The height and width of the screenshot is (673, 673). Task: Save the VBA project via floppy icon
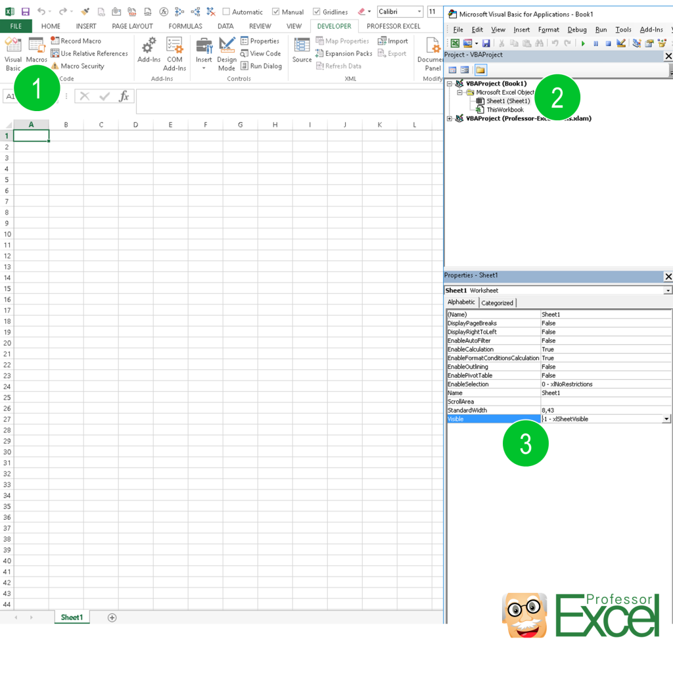click(x=486, y=43)
